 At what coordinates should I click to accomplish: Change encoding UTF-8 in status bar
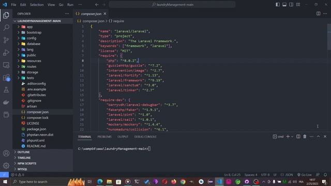[265, 175]
